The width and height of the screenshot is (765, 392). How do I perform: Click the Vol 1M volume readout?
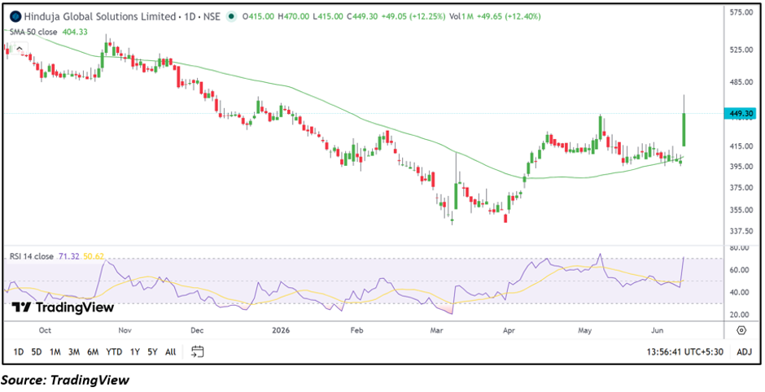461,16
